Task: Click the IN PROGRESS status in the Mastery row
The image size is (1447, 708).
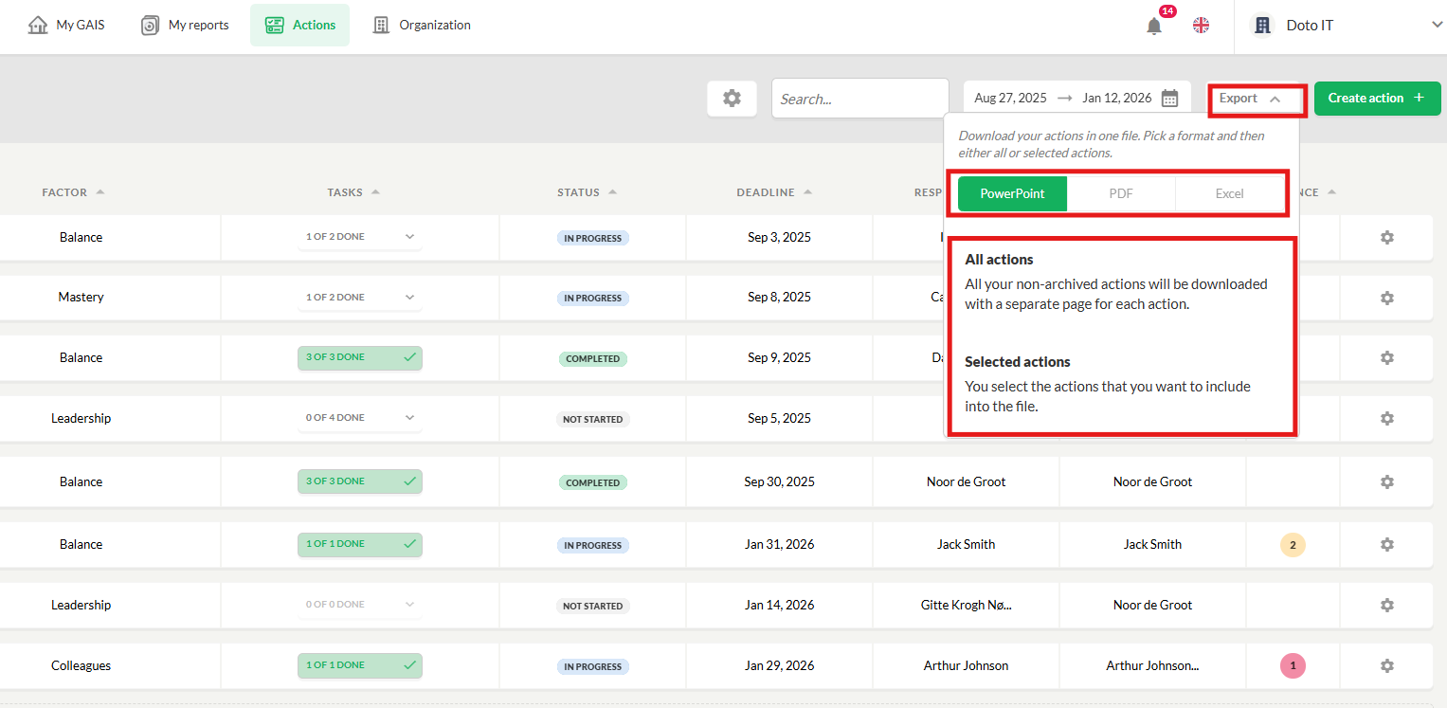Action: click(x=593, y=299)
